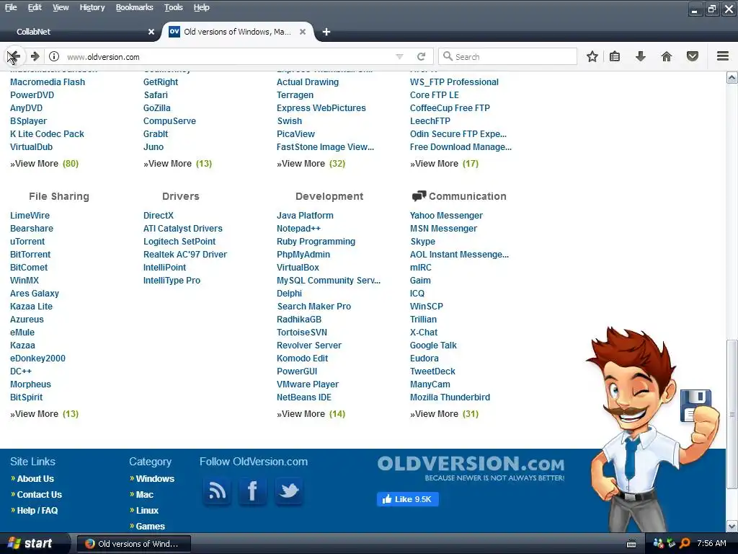Click the floppy disk held by mascot

(695, 405)
